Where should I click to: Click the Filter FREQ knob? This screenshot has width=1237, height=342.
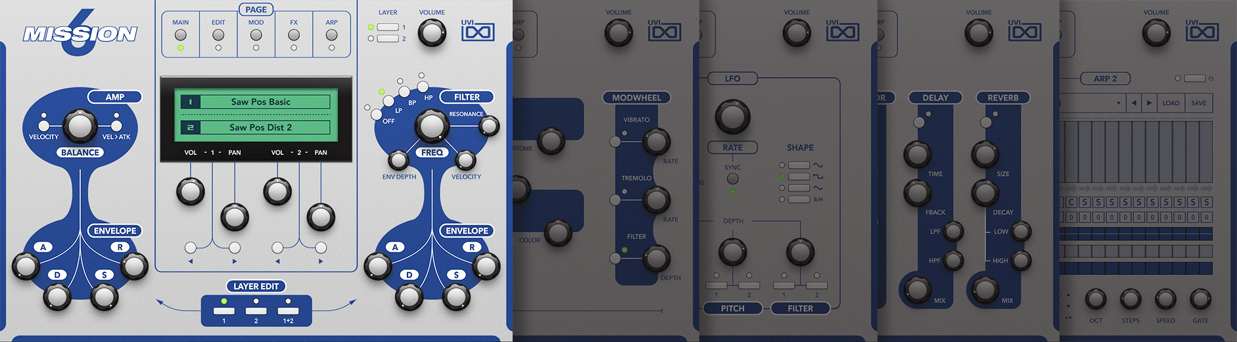click(431, 126)
